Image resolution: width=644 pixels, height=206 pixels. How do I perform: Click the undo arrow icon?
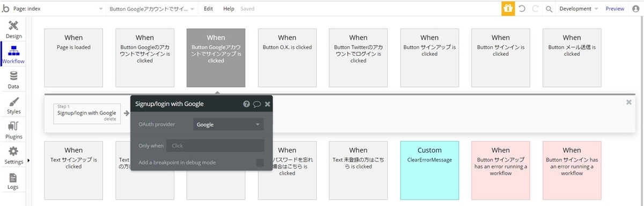click(x=522, y=9)
